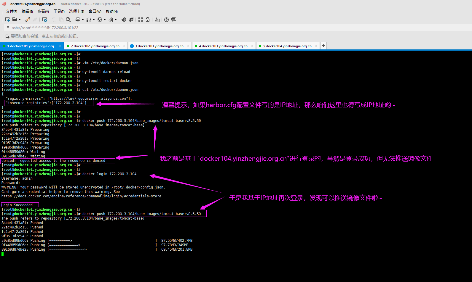Click add current session arrow button
The width and height of the screenshot is (472, 282).
pos(7,36)
